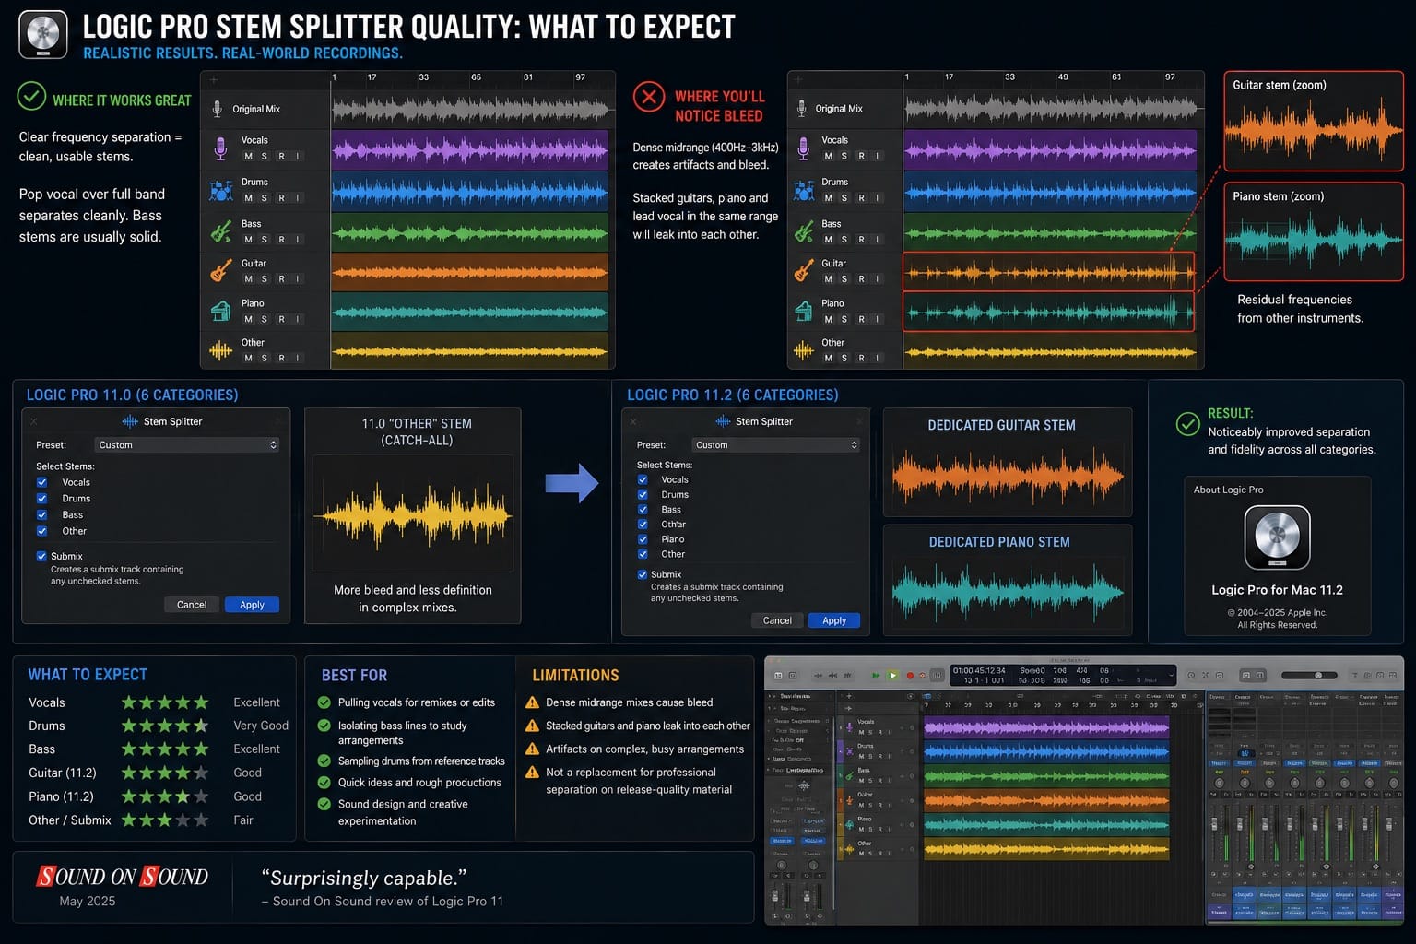Image resolution: width=1416 pixels, height=944 pixels.
Task: Select the purple Vocals region in the left arrangement
Action: click(470, 150)
